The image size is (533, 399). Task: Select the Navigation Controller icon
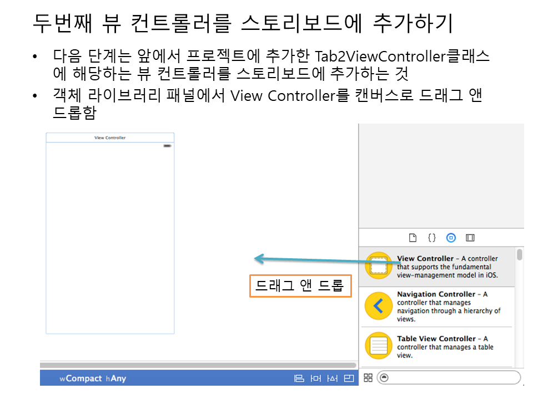click(x=379, y=306)
